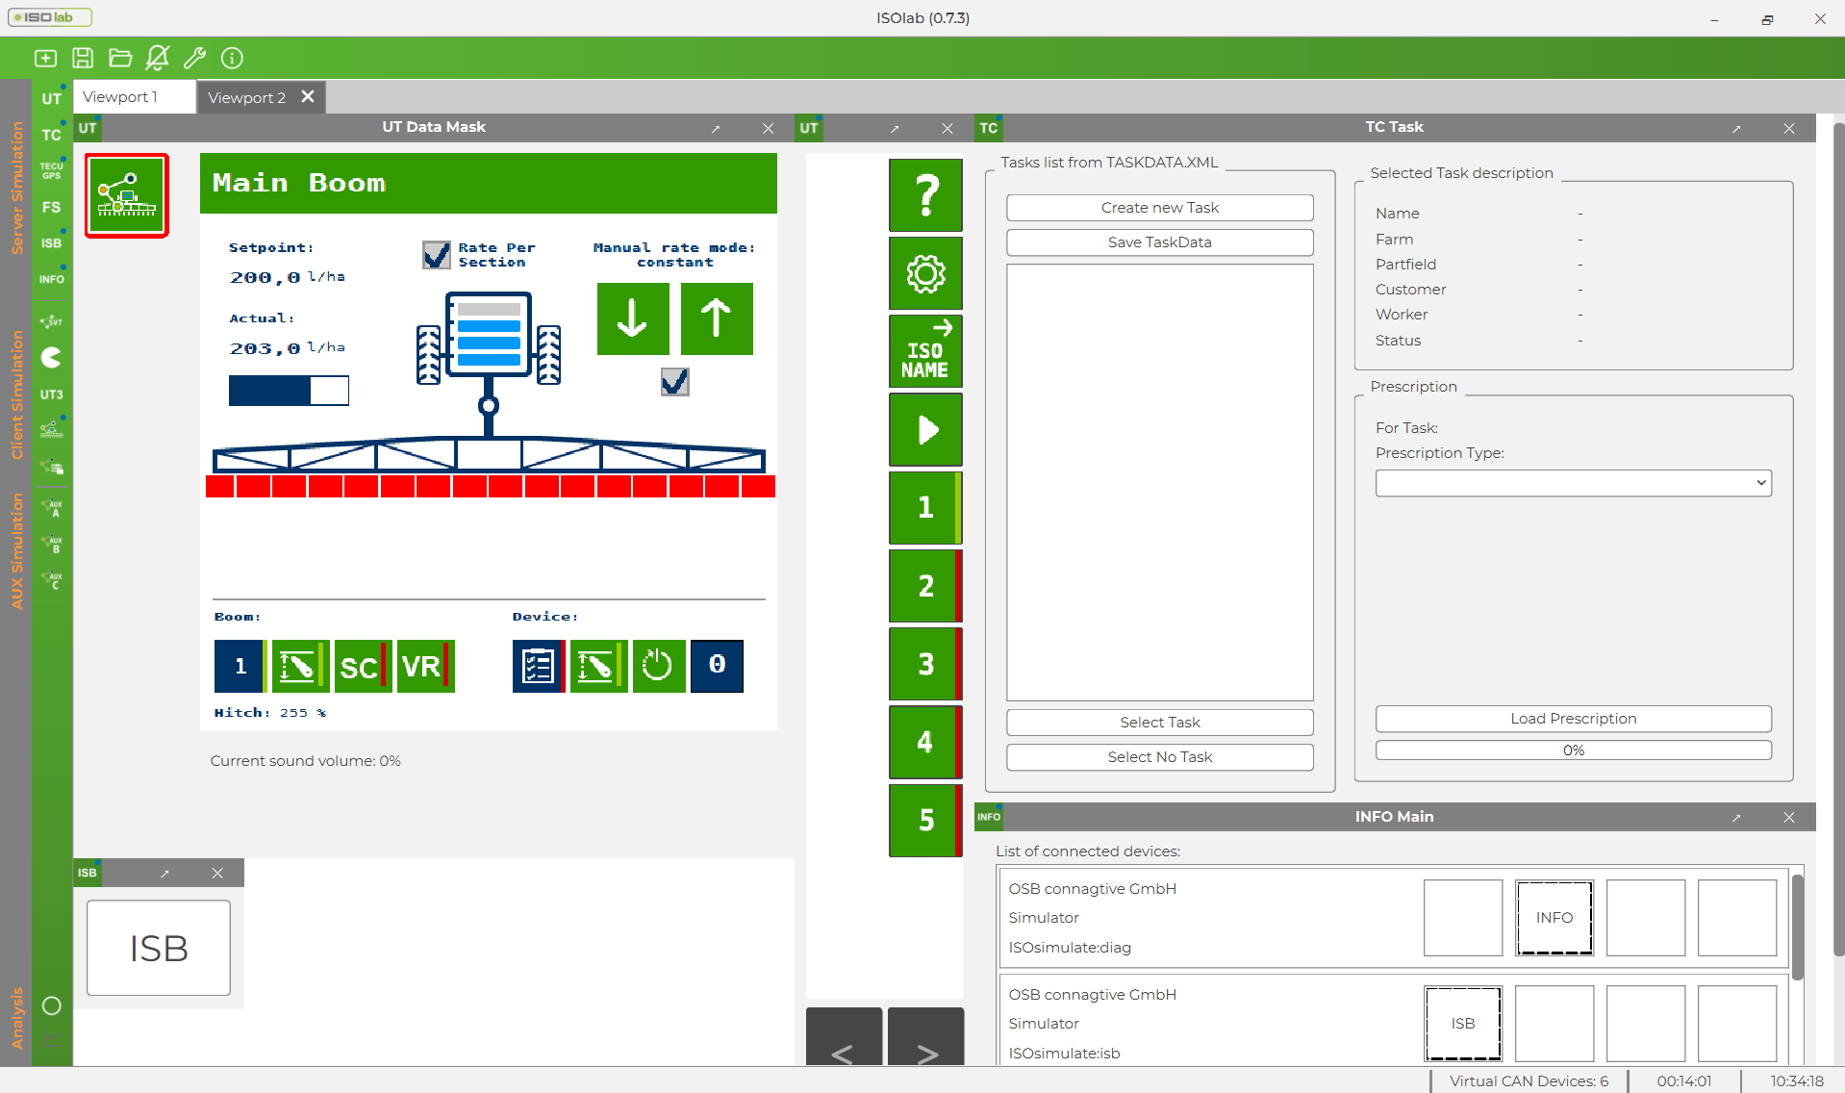Screen dimensions: 1845x1093
Task: Decrease manual rate with the down arrow
Action: pyautogui.click(x=633, y=319)
